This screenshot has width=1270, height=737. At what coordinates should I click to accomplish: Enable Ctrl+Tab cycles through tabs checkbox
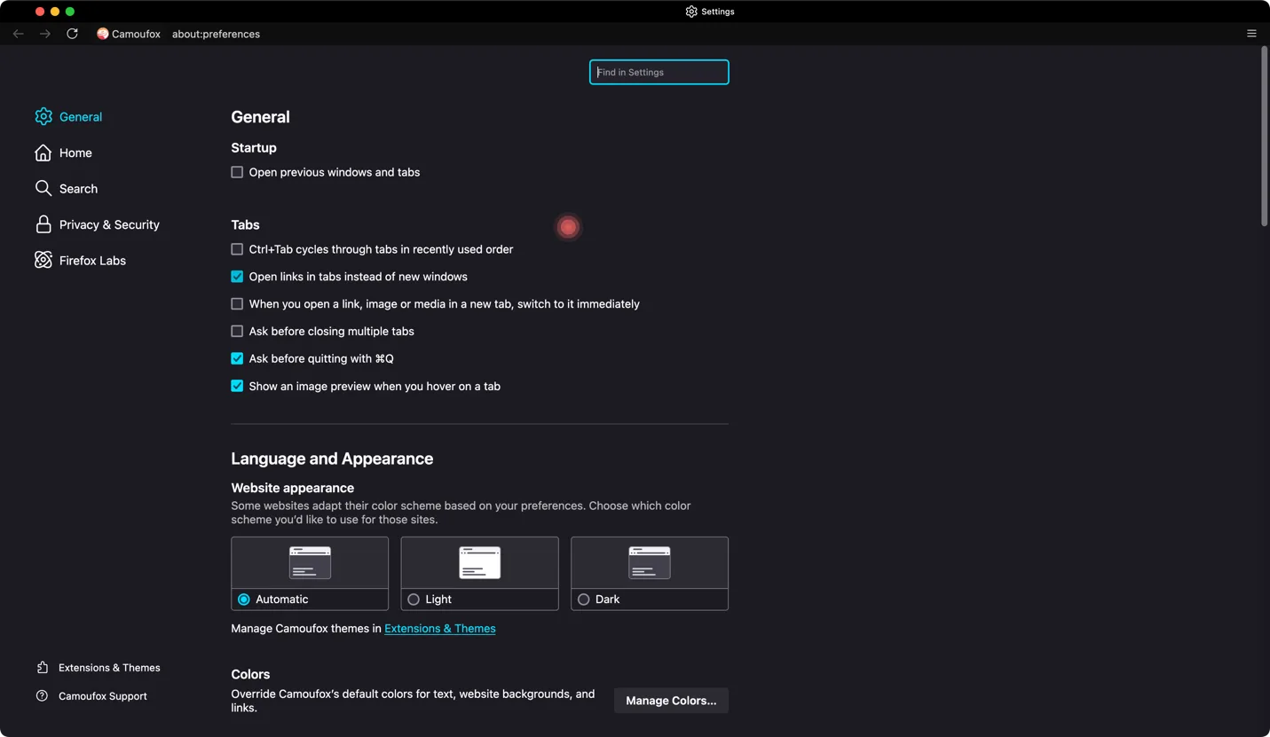pos(237,249)
